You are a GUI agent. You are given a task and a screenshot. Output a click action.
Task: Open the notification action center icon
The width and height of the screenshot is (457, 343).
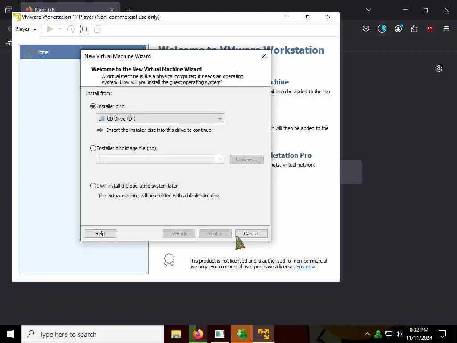[x=442, y=334]
